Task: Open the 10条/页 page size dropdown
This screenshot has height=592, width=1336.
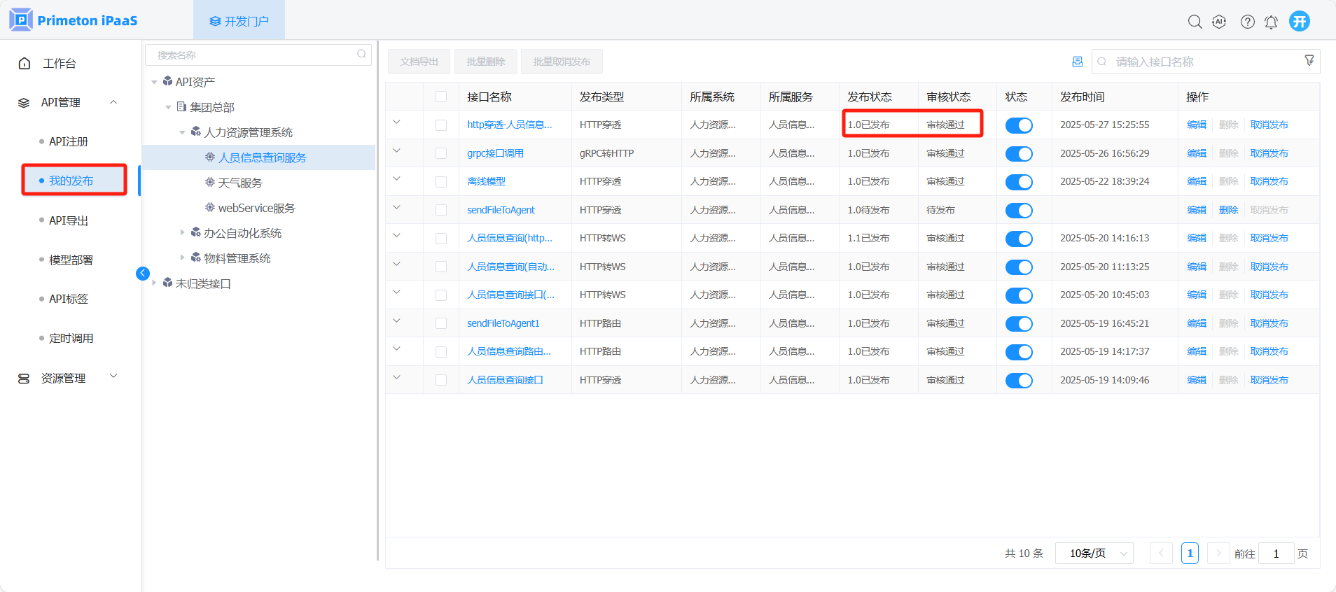Action: coord(1094,554)
